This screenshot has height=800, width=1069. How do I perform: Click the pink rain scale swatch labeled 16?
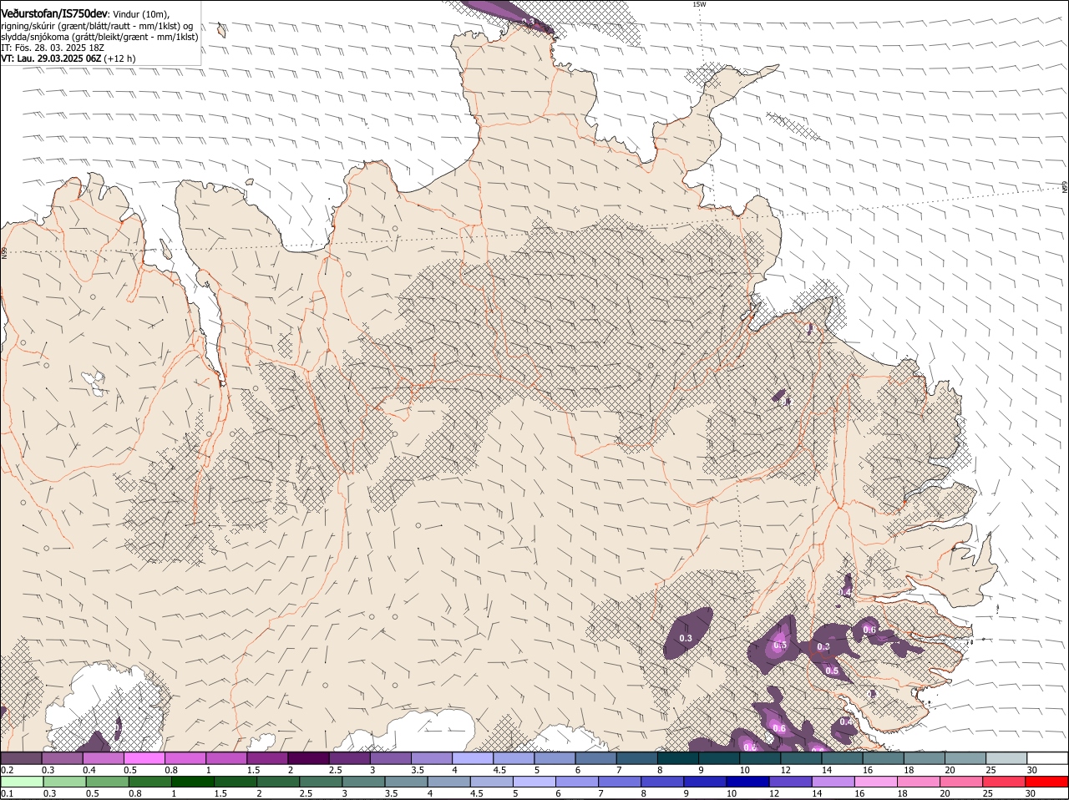pos(875,782)
